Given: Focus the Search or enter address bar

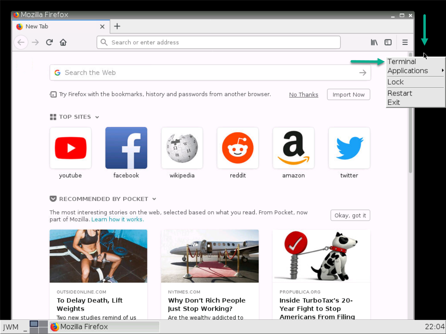Looking at the screenshot, I should (x=218, y=42).
